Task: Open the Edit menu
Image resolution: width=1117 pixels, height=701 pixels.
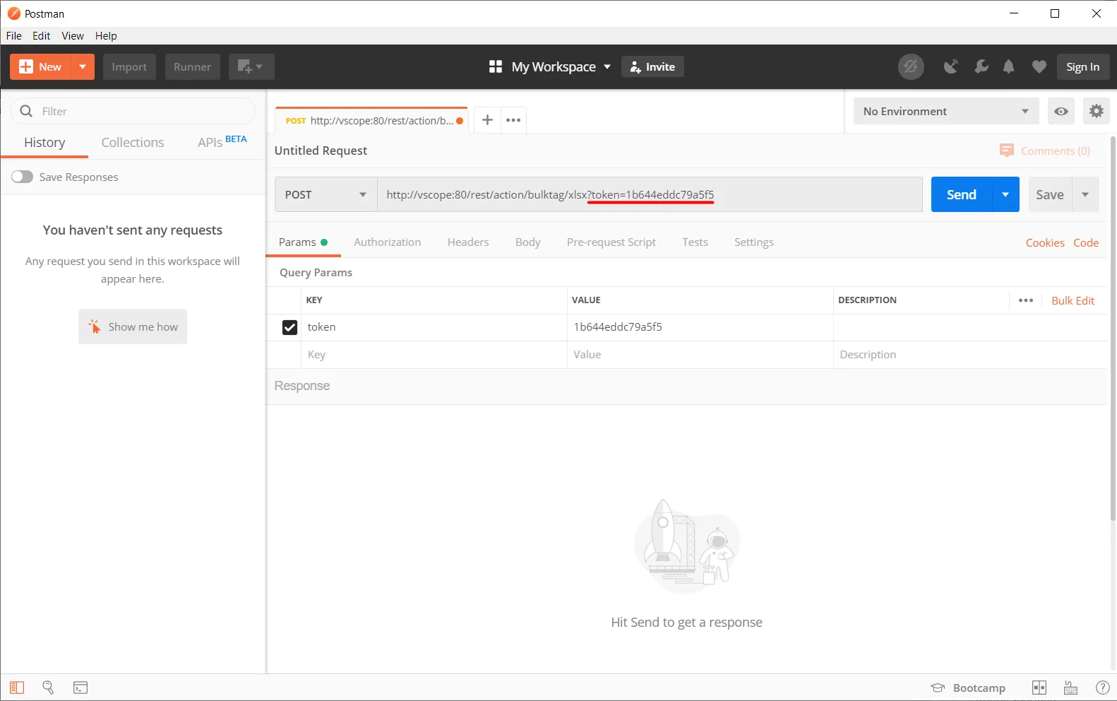Action: pyautogui.click(x=42, y=35)
